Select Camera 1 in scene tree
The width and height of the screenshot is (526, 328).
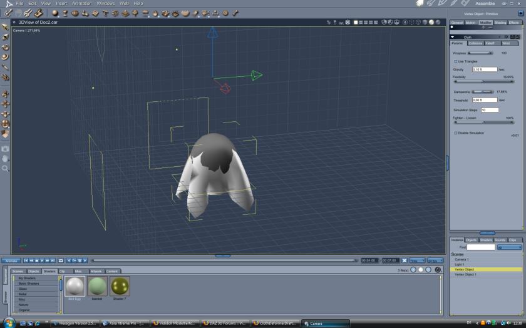click(x=462, y=259)
